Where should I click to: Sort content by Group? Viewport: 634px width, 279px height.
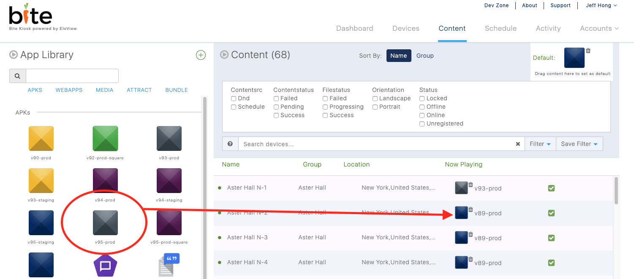(425, 56)
